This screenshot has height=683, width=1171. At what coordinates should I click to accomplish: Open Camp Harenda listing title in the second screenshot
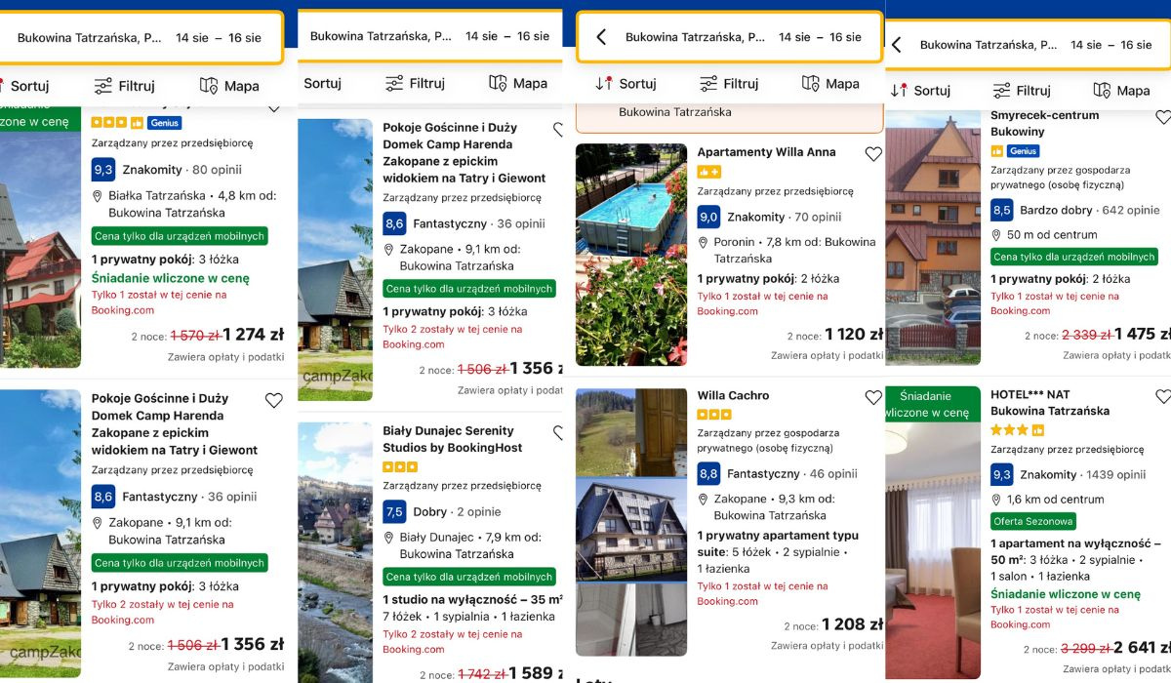coord(464,152)
